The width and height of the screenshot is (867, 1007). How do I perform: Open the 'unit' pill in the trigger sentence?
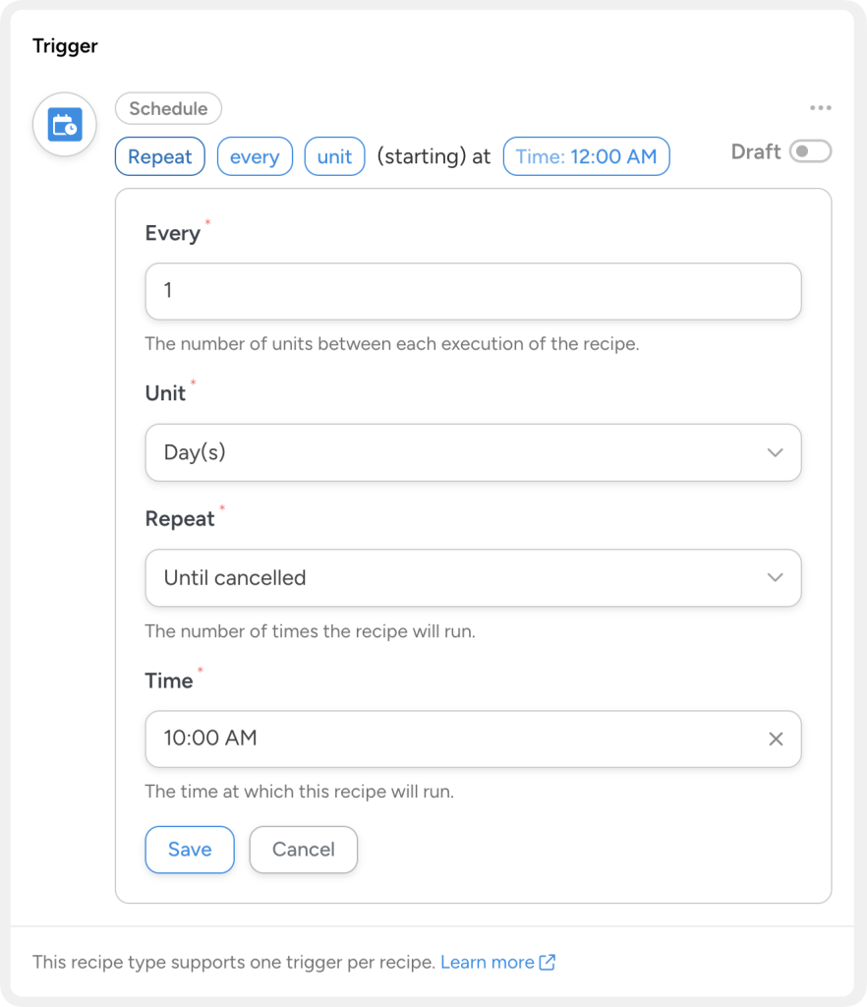pyautogui.click(x=334, y=156)
